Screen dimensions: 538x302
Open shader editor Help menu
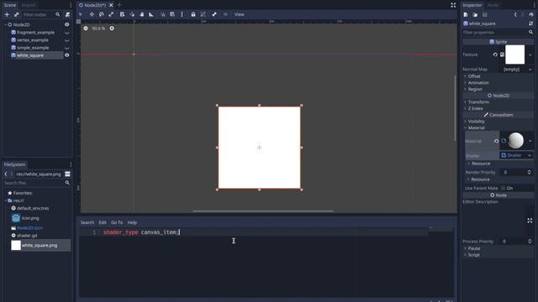coord(132,222)
